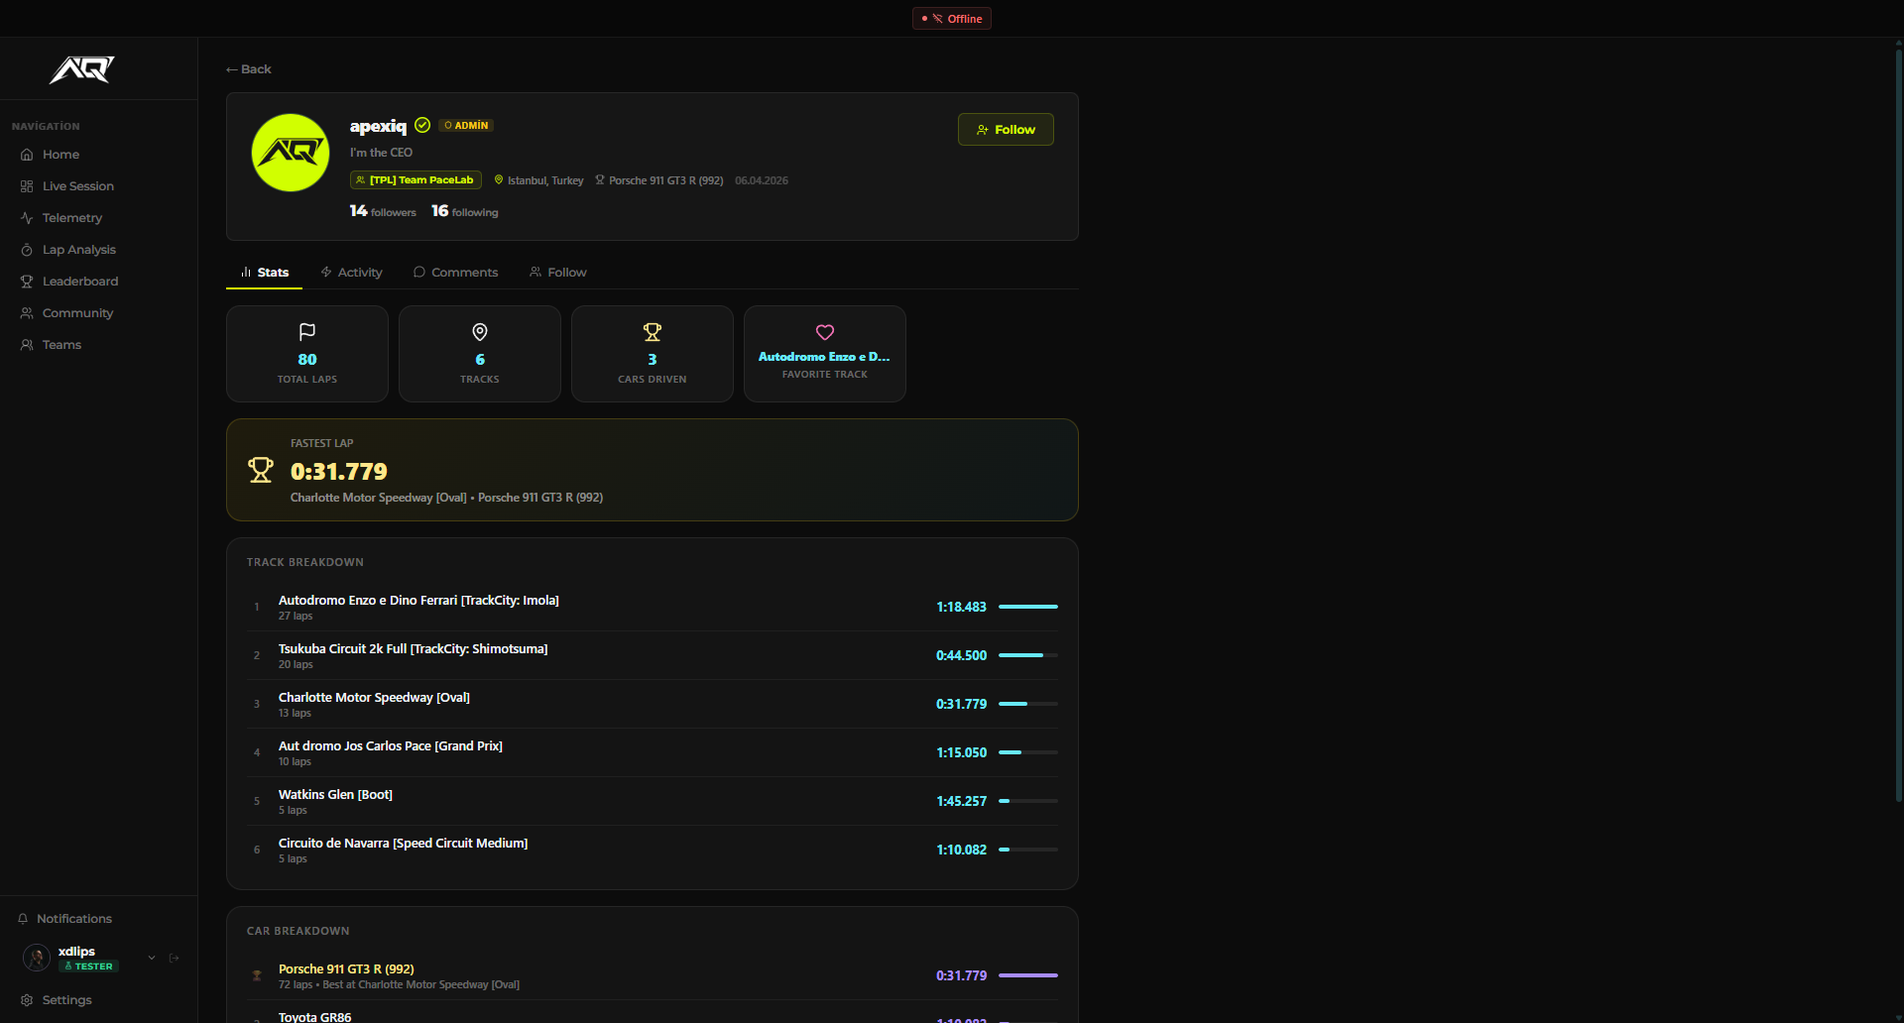Click the trophy icon by Porsche 911 GT3 R profile tag

(600, 180)
